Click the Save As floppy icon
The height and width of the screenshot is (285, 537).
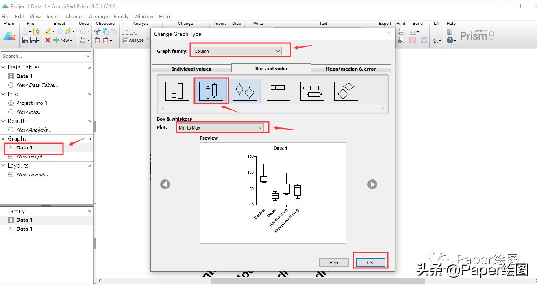tap(33, 40)
